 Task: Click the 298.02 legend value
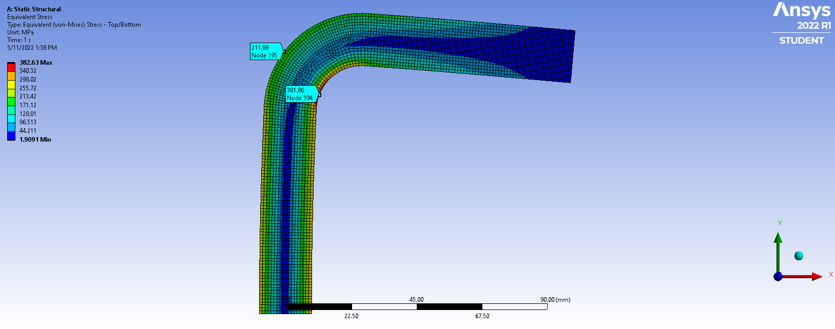tap(28, 80)
